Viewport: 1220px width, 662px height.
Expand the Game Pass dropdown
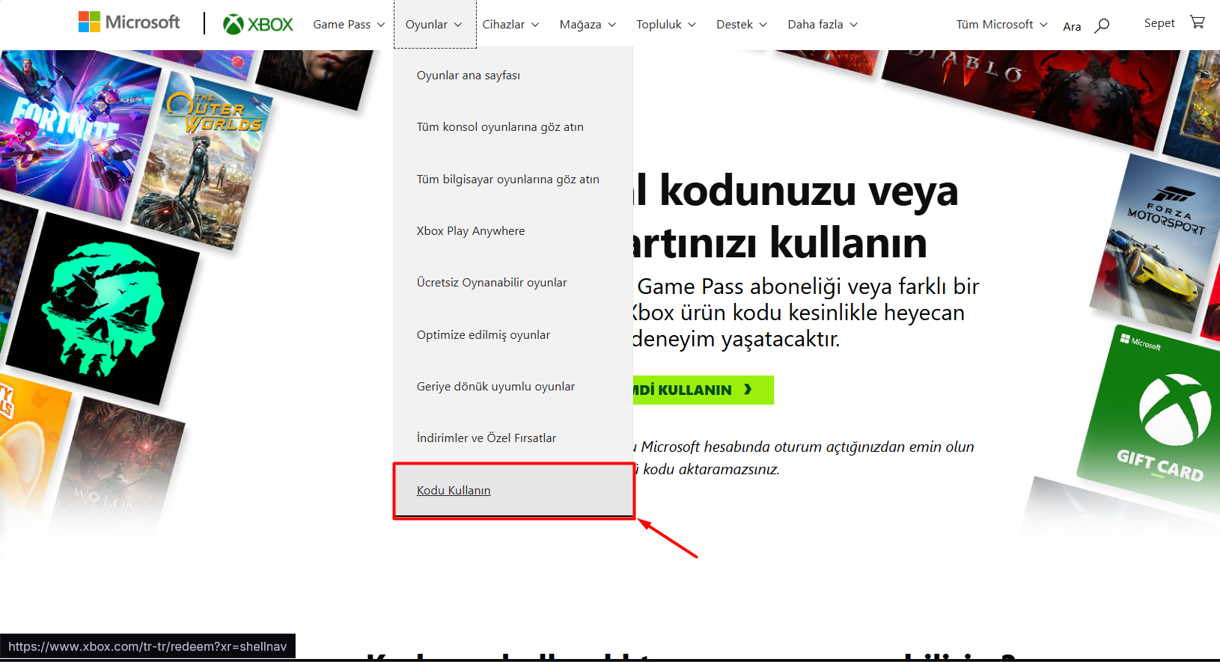349,25
